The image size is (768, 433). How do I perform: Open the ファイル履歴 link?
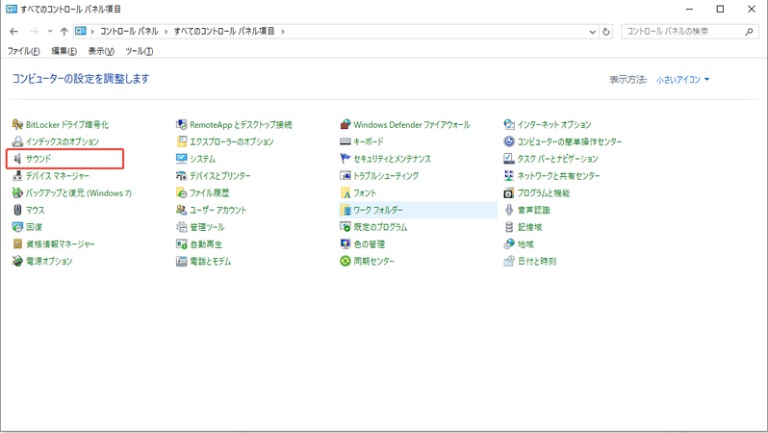click(x=209, y=193)
